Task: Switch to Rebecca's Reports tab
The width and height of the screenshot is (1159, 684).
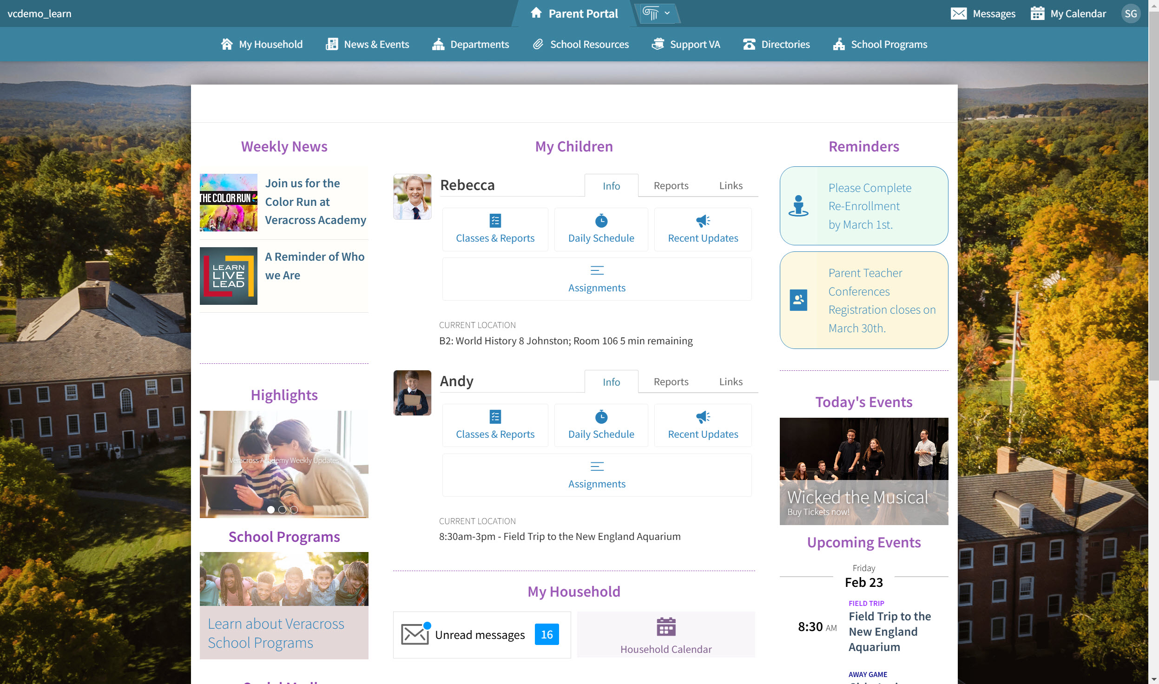Action: pos(671,185)
